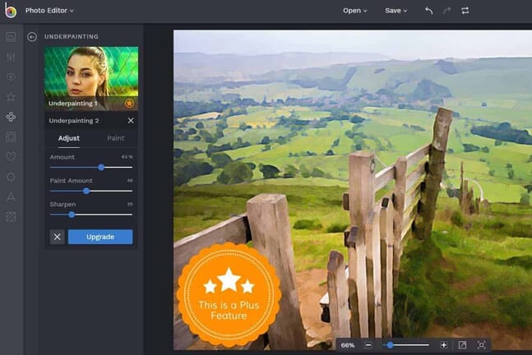Go back using the Underpainting arrow

click(32, 37)
